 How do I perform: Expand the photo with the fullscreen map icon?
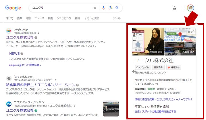(193, 31)
